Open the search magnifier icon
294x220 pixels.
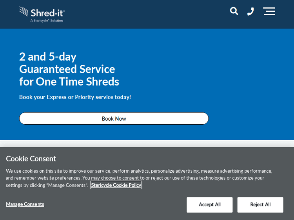tap(234, 11)
